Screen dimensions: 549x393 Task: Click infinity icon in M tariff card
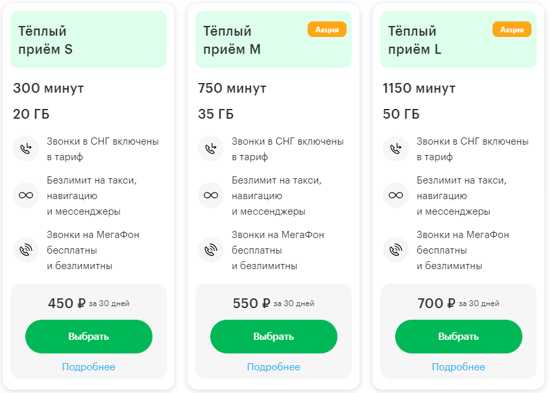pyautogui.click(x=210, y=195)
